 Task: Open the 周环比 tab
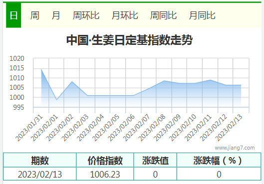click(x=86, y=15)
